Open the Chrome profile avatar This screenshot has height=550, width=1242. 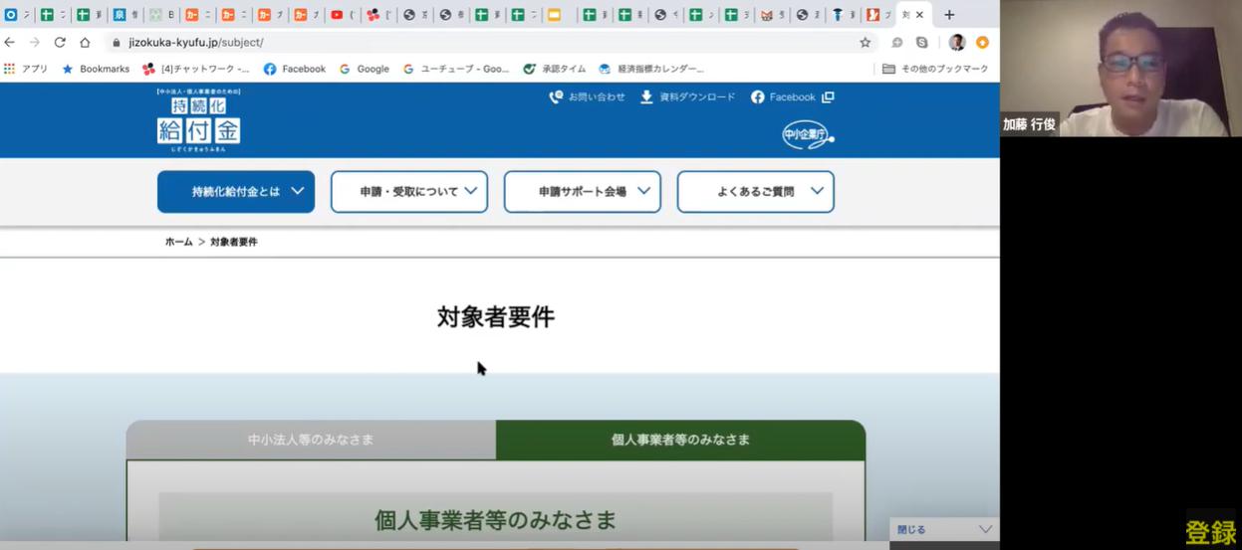tap(957, 43)
